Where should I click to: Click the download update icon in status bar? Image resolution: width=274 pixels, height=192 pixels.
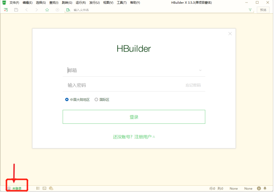coord(259,188)
